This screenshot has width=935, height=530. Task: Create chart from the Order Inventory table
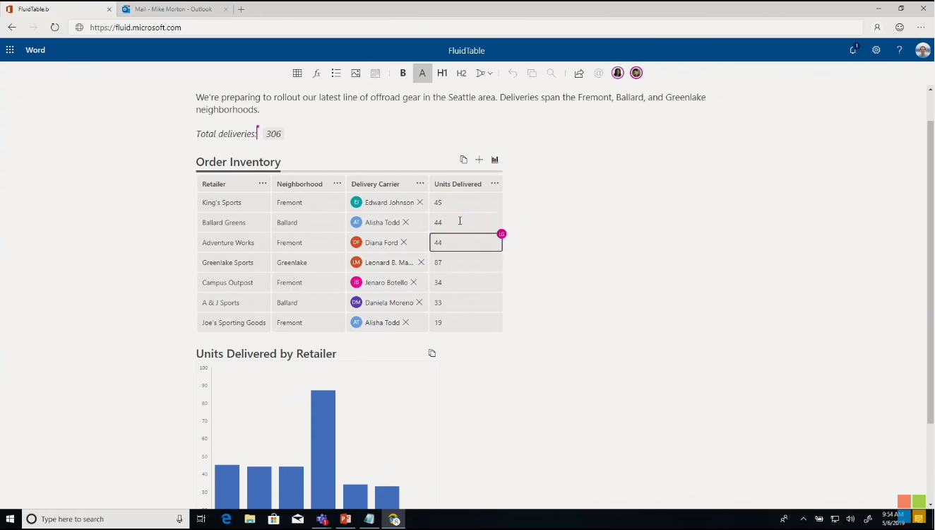pyautogui.click(x=495, y=160)
